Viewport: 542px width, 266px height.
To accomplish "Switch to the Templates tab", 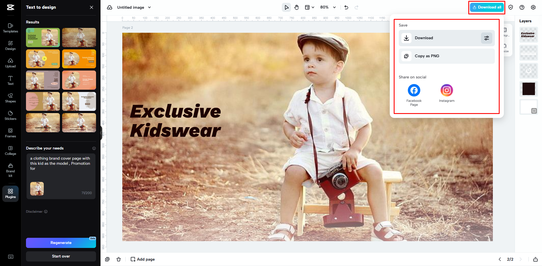I will click(10, 28).
